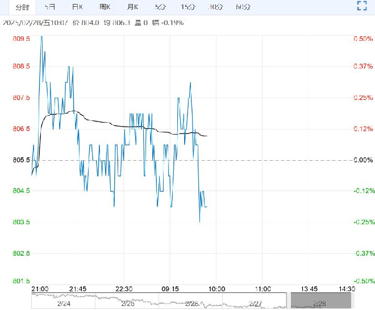The image size is (375, 310).
Task: Click the 09:15 time axis label
Action: pyautogui.click(x=170, y=289)
